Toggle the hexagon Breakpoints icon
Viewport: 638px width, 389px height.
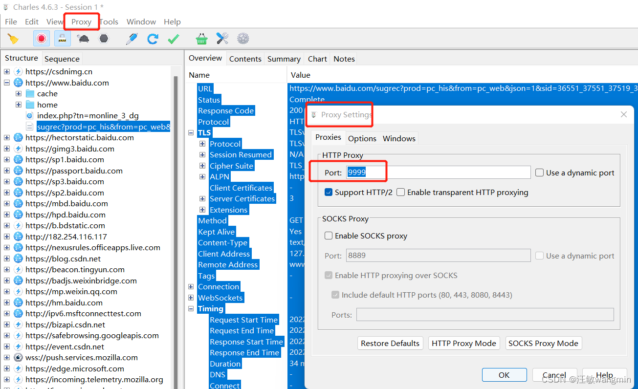(104, 39)
